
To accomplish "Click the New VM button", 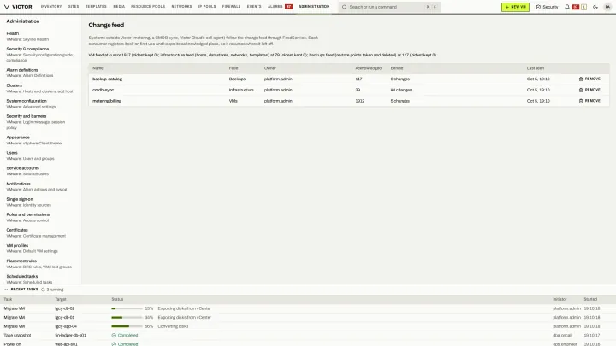I will [x=515, y=7].
